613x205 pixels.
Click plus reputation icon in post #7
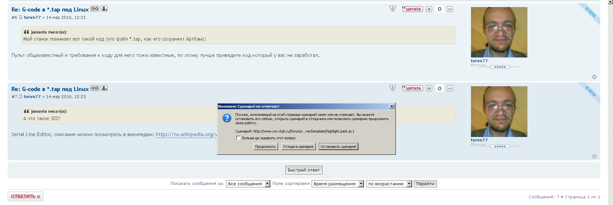click(x=429, y=88)
